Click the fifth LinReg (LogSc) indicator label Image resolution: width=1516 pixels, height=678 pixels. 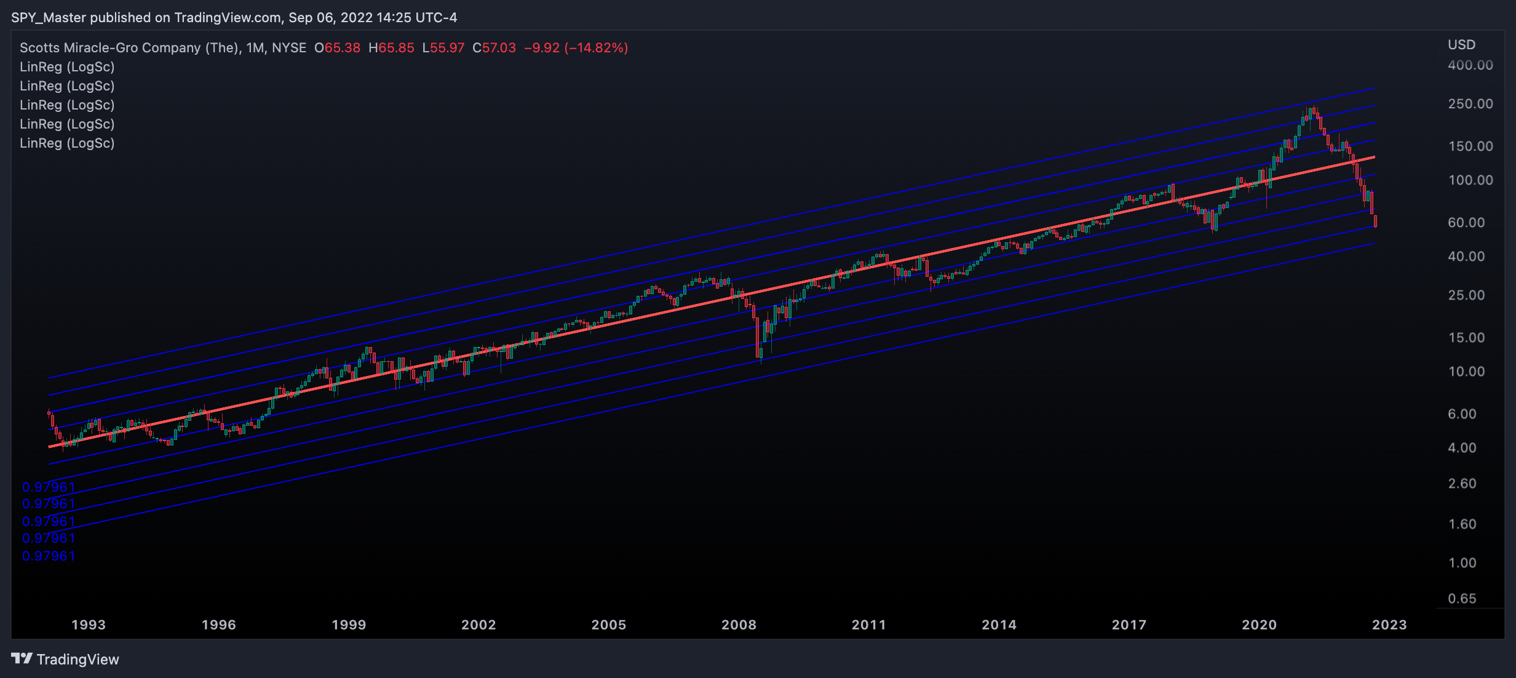[67, 143]
